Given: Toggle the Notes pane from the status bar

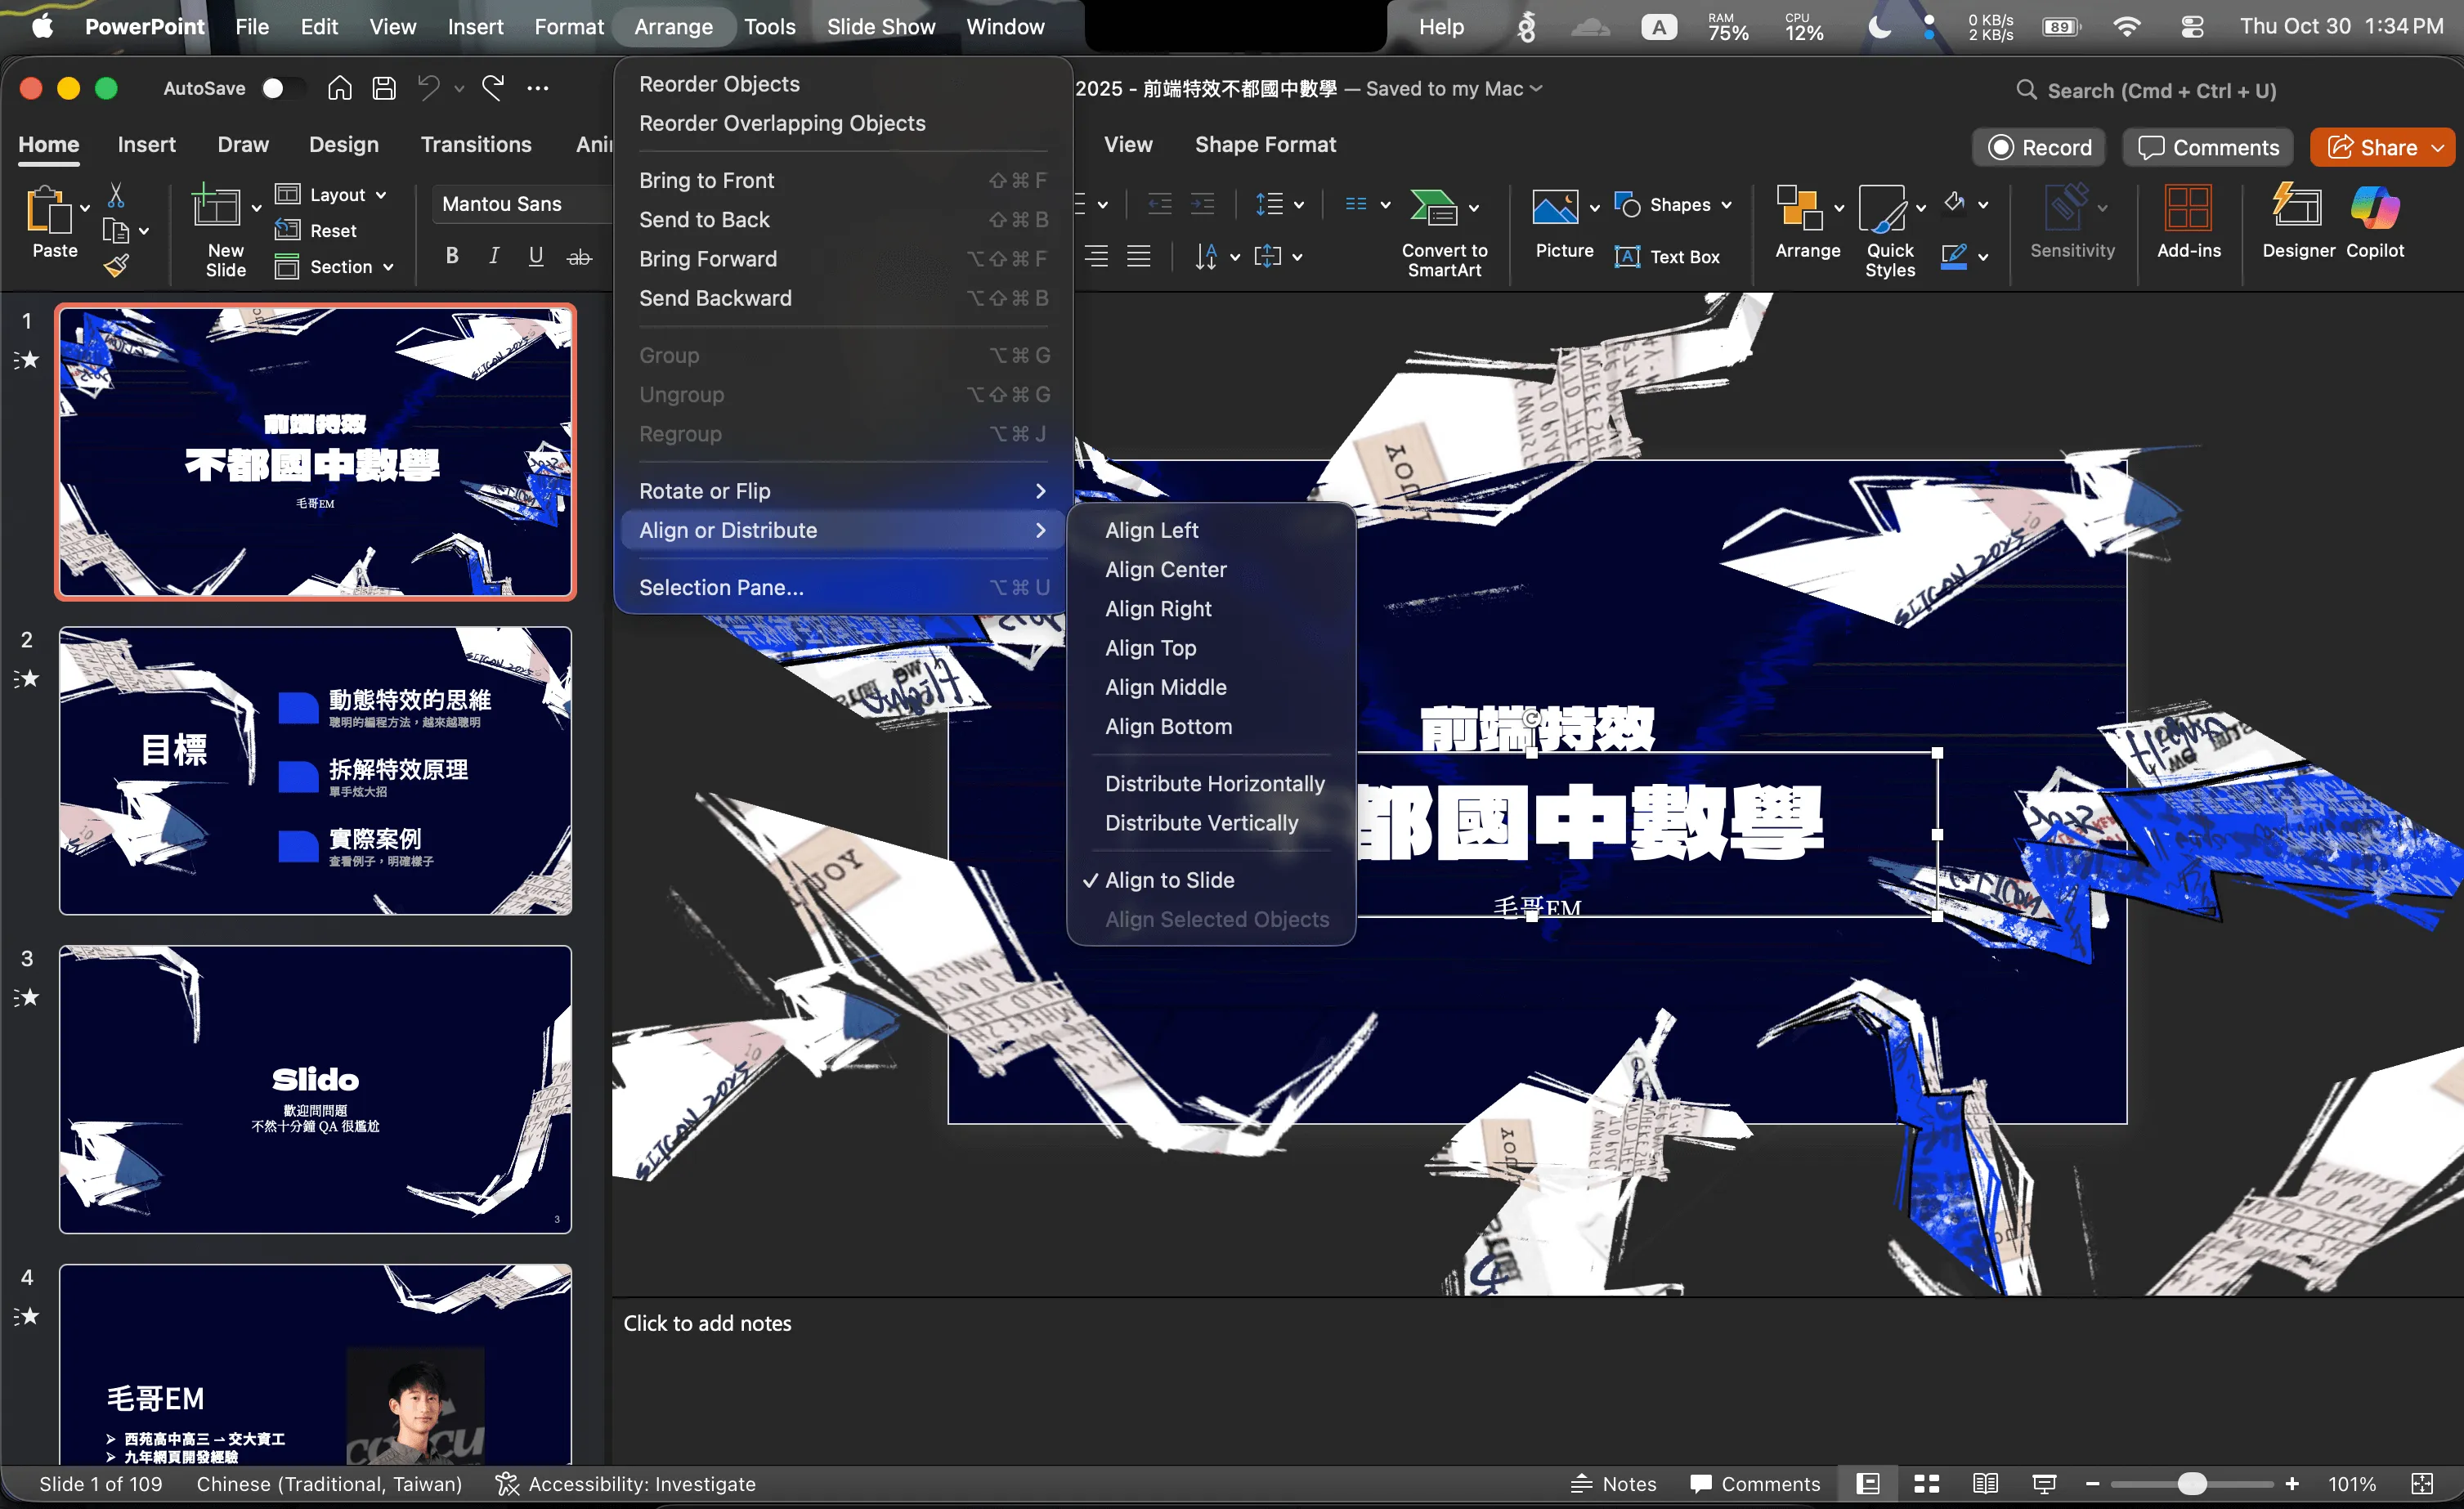Looking at the screenshot, I should [1613, 1483].
